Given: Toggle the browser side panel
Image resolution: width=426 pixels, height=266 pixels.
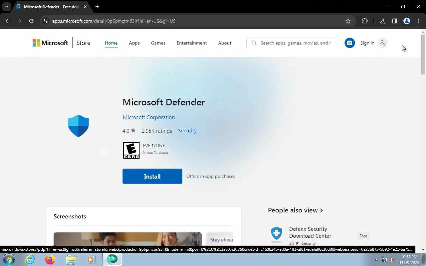Looking at the screenshot, I should (395, 21).
